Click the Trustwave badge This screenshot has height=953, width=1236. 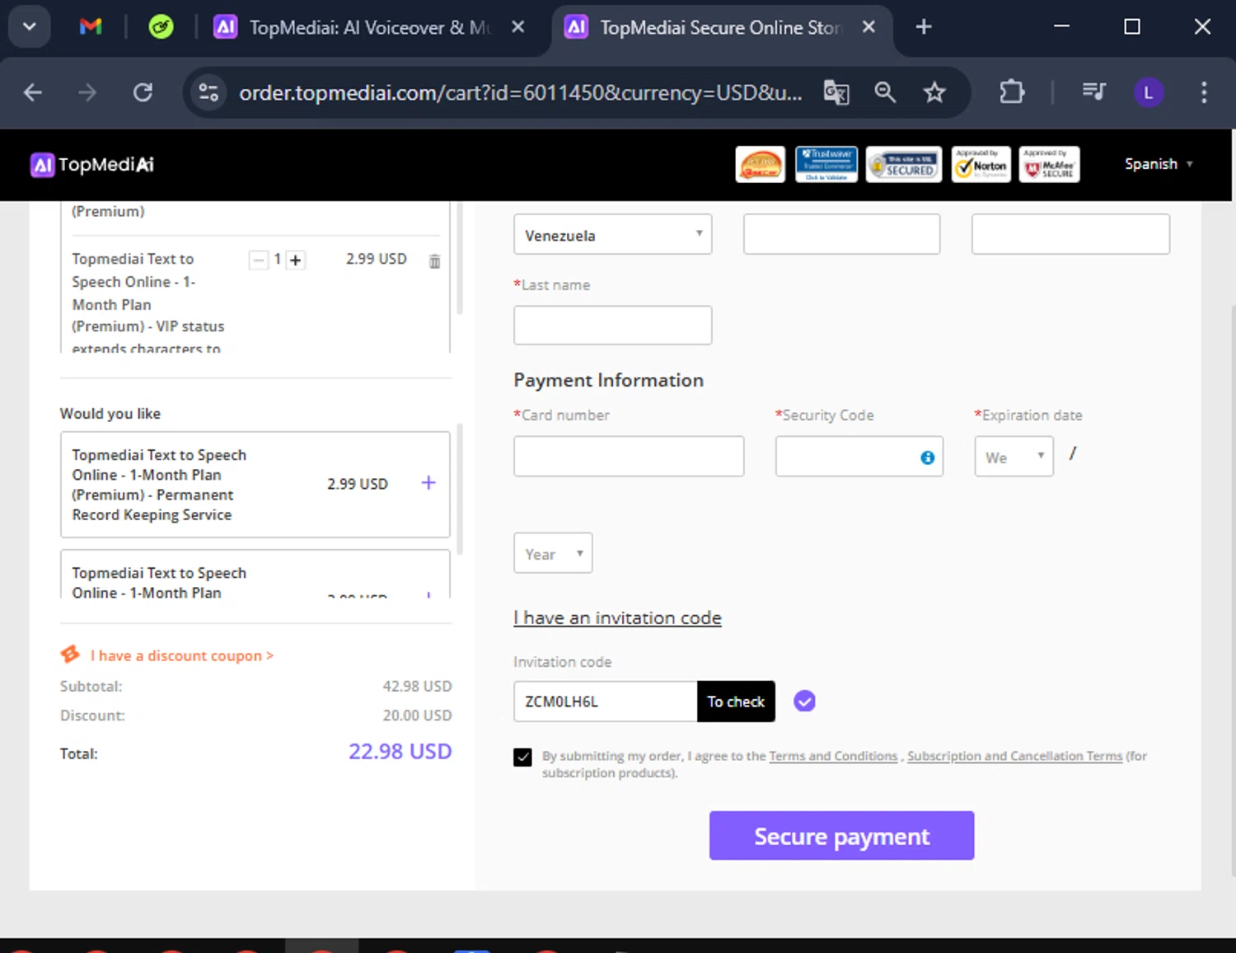(826, 165)
